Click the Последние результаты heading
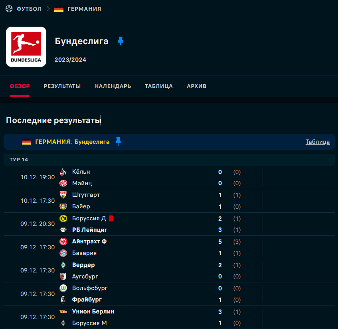 coord(53,120)
